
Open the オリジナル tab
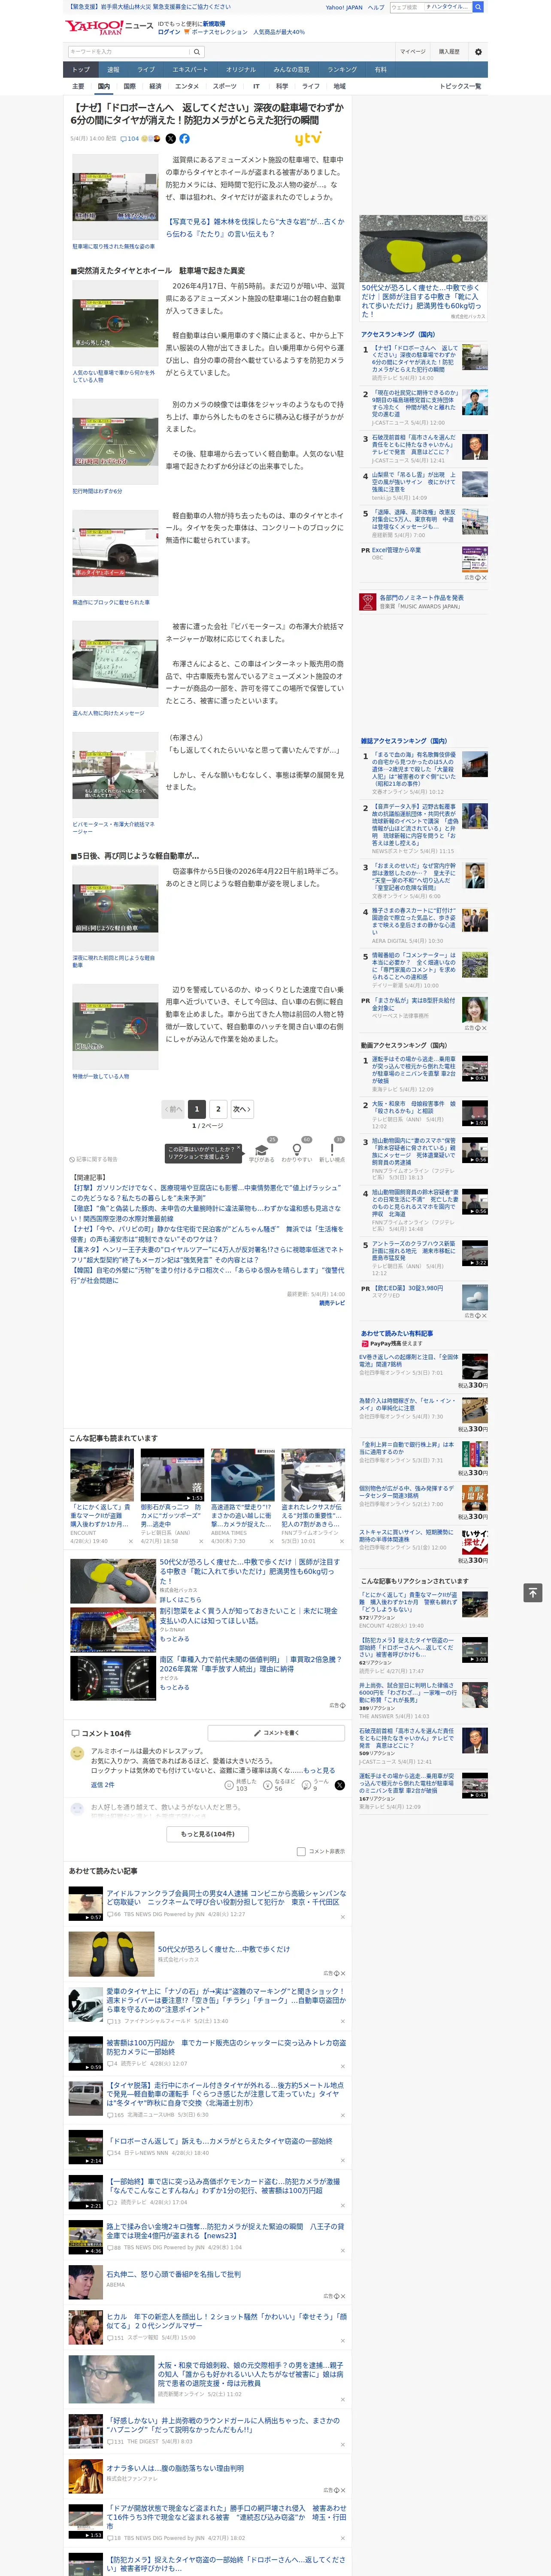click(241, 70)
